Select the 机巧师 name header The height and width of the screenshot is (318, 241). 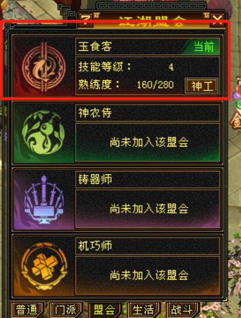pos(147,246)
